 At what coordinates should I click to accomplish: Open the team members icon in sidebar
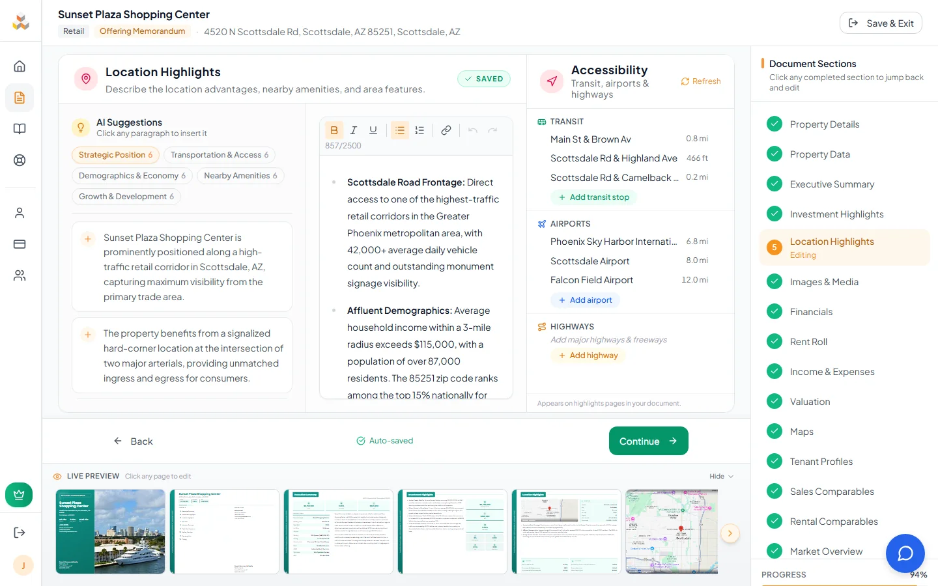[20, 275]
